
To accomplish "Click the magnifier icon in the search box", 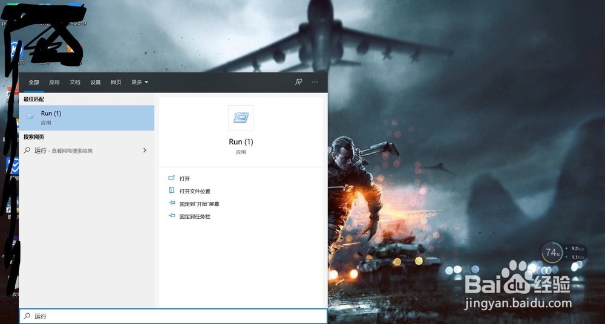I will (27, 316).
